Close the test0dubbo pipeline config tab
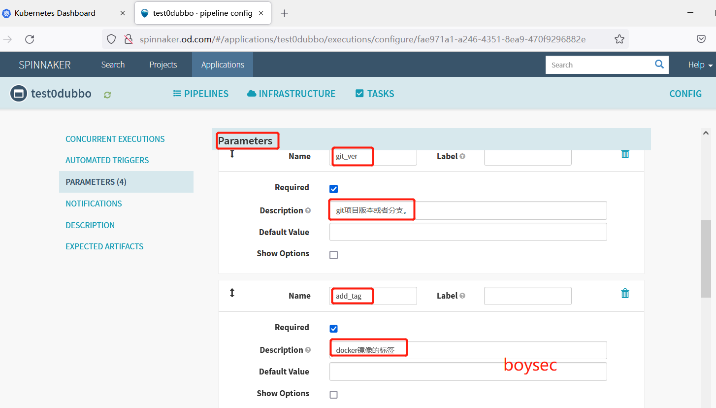The width and height of the screenshot is (716, 408). click(261, 13)
